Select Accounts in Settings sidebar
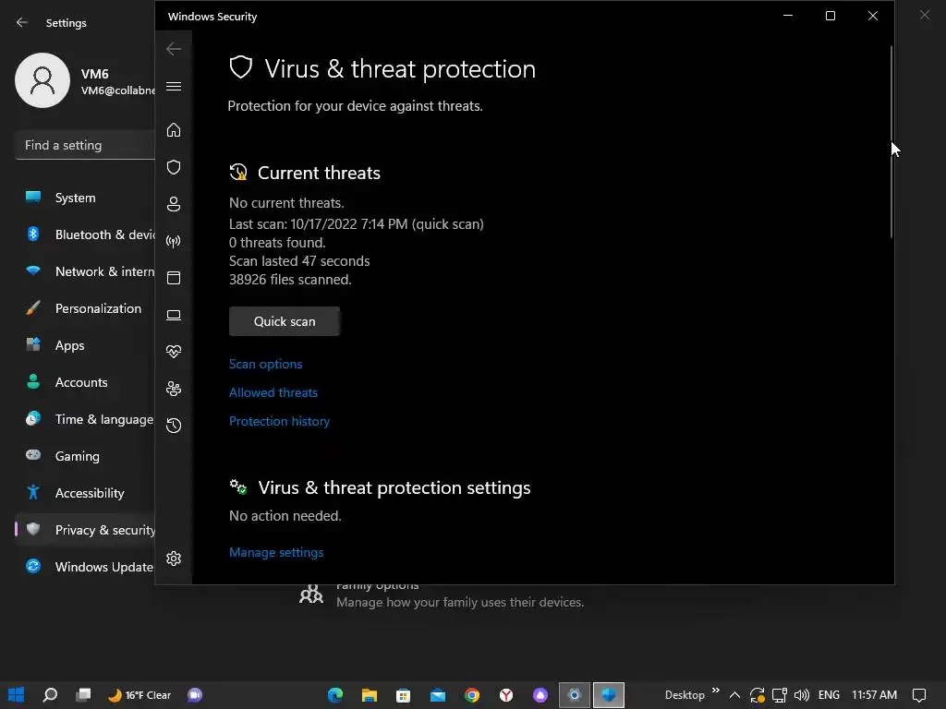 click(84, 382)
